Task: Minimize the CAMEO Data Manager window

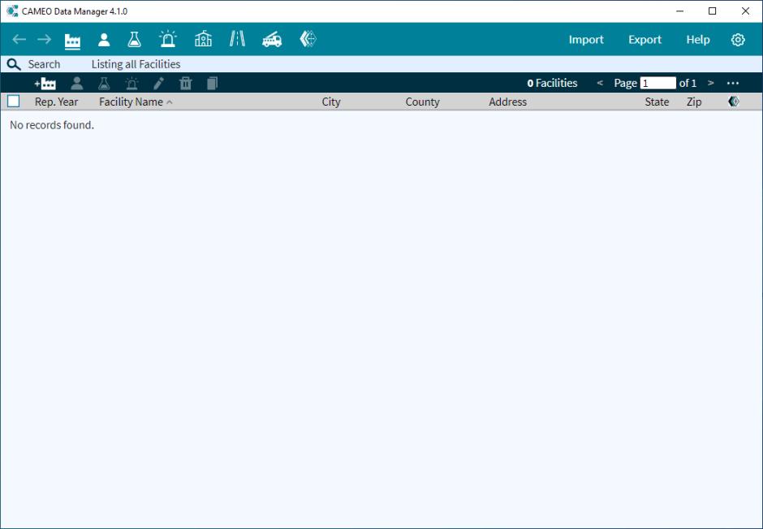Action: [x=679, y=11]
